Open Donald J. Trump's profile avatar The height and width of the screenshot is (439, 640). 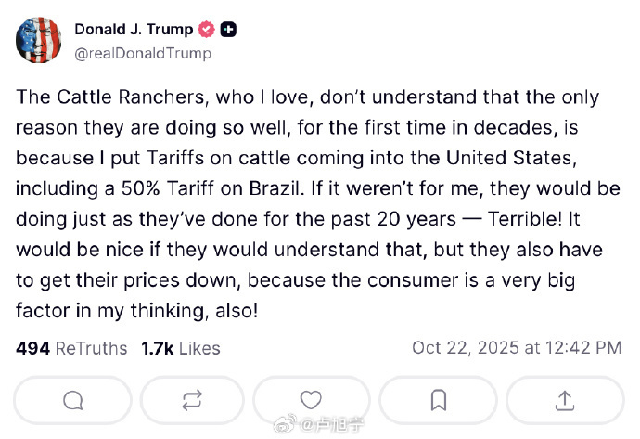coord(39,41)
